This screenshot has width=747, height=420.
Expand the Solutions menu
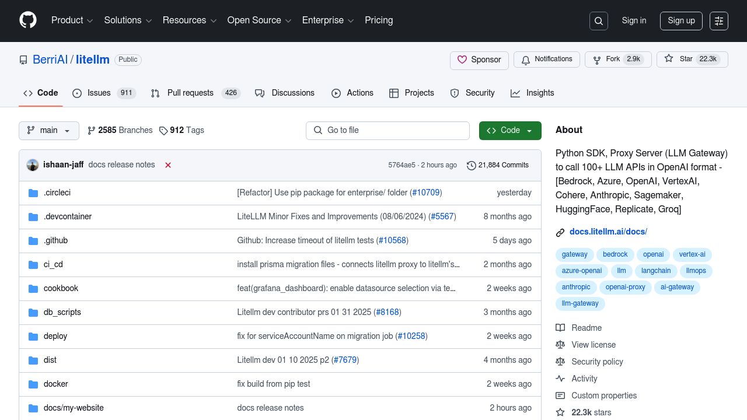pyautogui.click(x=128, y=20)
